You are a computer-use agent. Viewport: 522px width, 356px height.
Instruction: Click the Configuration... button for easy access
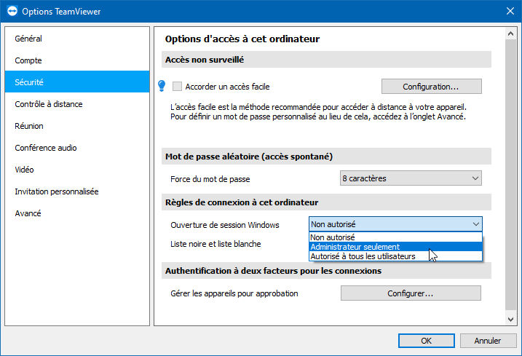tap(431, 87)
